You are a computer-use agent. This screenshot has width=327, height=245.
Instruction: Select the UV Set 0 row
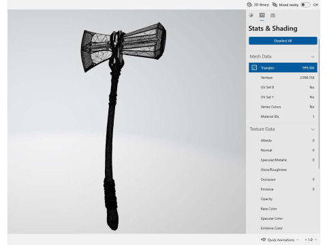283,87
